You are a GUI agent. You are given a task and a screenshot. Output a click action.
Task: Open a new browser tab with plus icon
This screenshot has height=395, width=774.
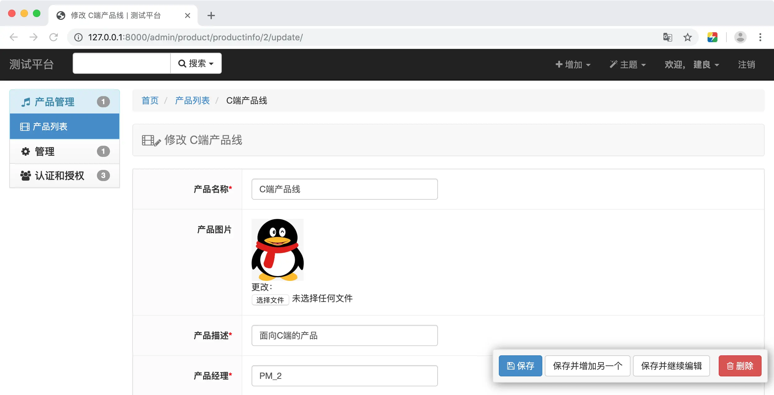[x=211, y=16]
